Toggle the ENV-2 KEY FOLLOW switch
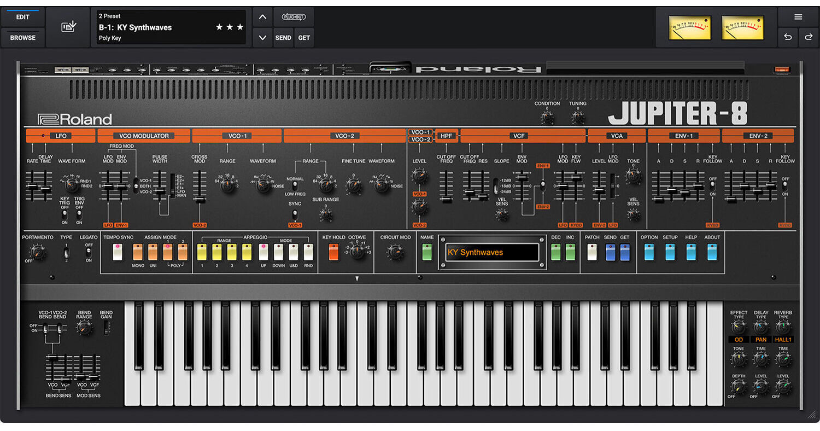 [785, 187]
